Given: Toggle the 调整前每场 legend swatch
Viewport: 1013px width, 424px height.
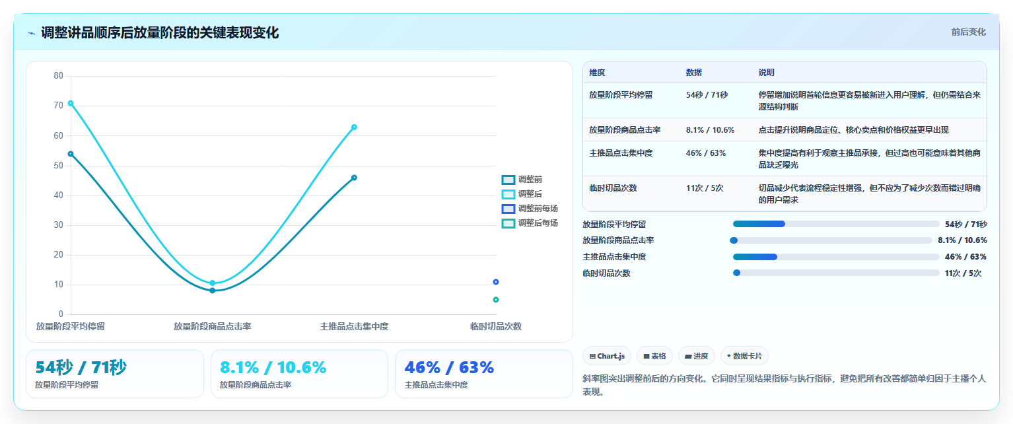Looking at the screenshot, I should [508, 209].
